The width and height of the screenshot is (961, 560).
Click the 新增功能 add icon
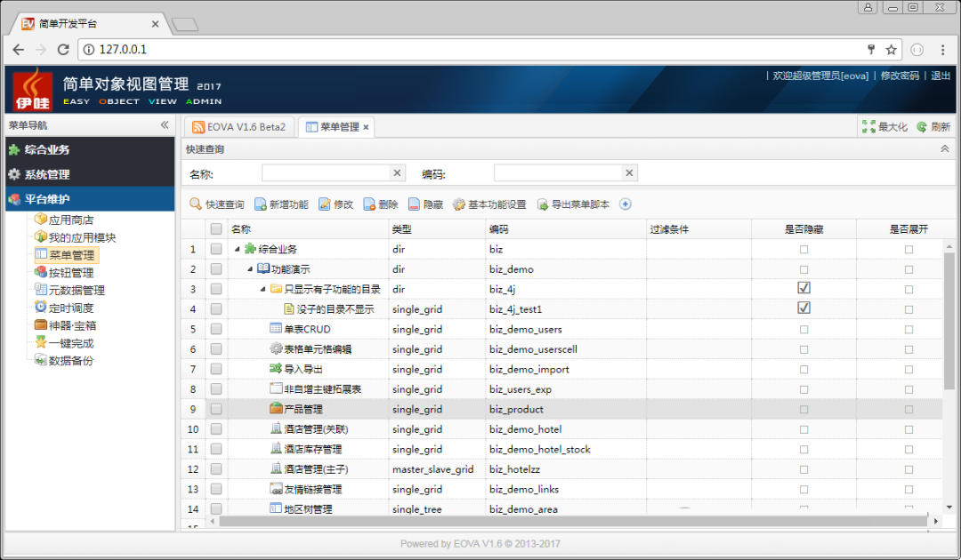pyautogui.click(x=261, y=204)
